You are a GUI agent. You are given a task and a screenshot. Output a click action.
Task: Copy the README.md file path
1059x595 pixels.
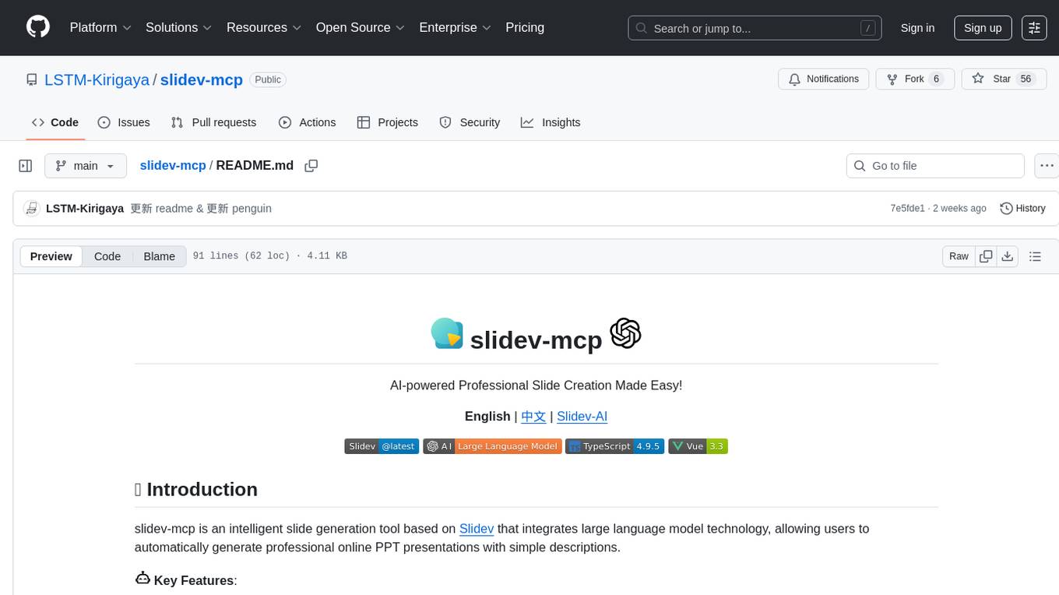point(311,166)
